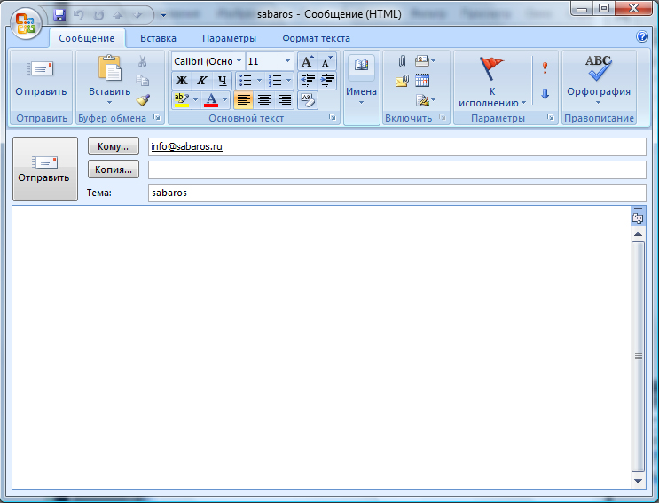Viewport: 659px width, 503px height.
Task: Attach a file with paperclip icon
Action: pyautogui.click(x=402, y=61)
